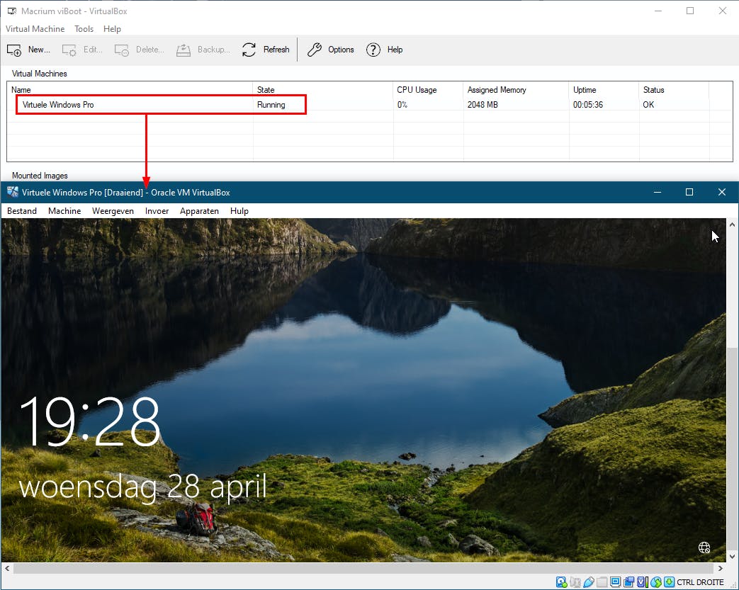
Task: Click the horizontal scrollbar left arrow
Action: pyautogui.click(x=7, y=568)
